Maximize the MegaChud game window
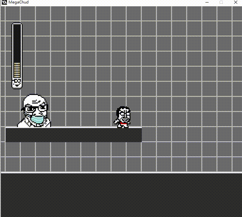The image size is (242, 217). [x=221, y=2]
